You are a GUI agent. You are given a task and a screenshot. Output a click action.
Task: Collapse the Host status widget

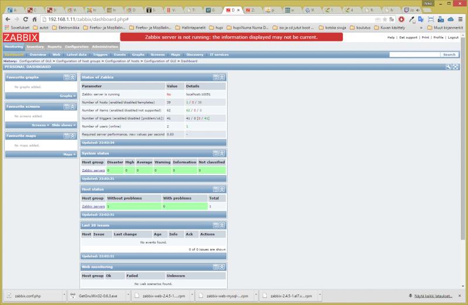point(222,190)
